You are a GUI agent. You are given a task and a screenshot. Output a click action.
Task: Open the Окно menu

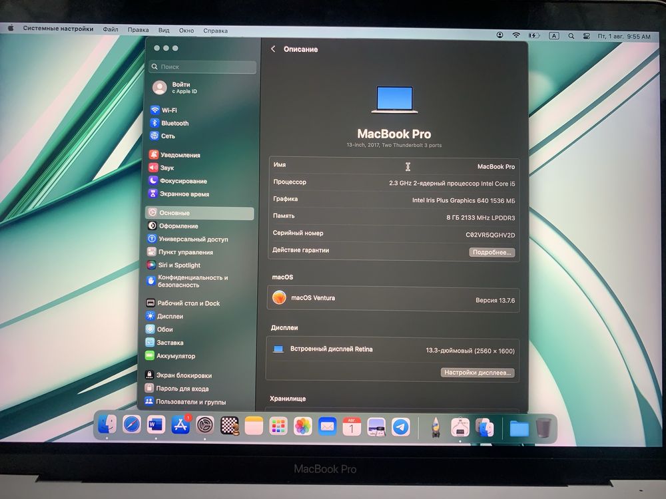tap(186, 31)
